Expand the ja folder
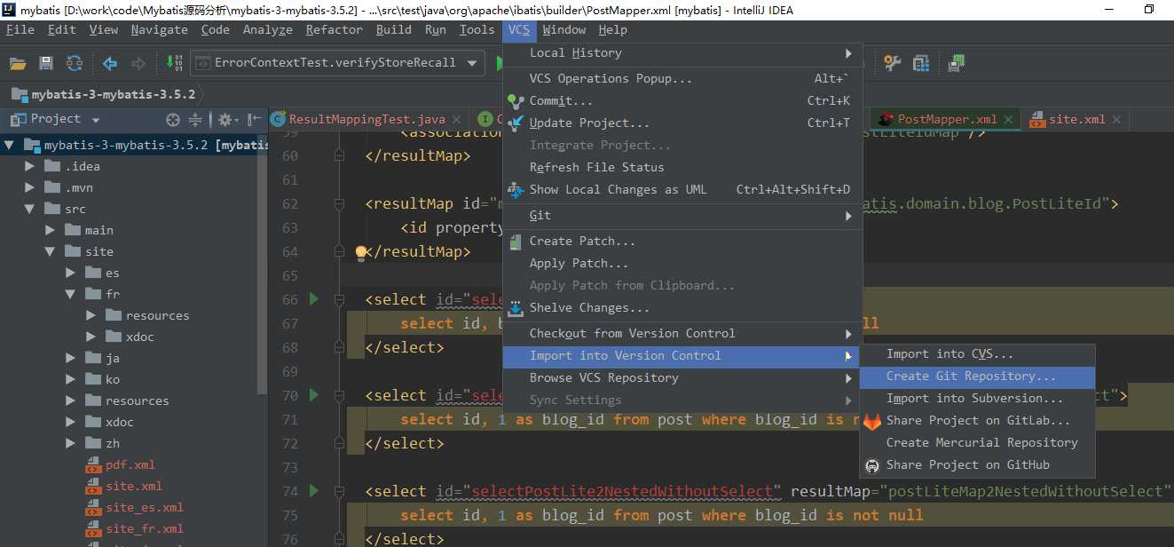 (x=71, y=358)
